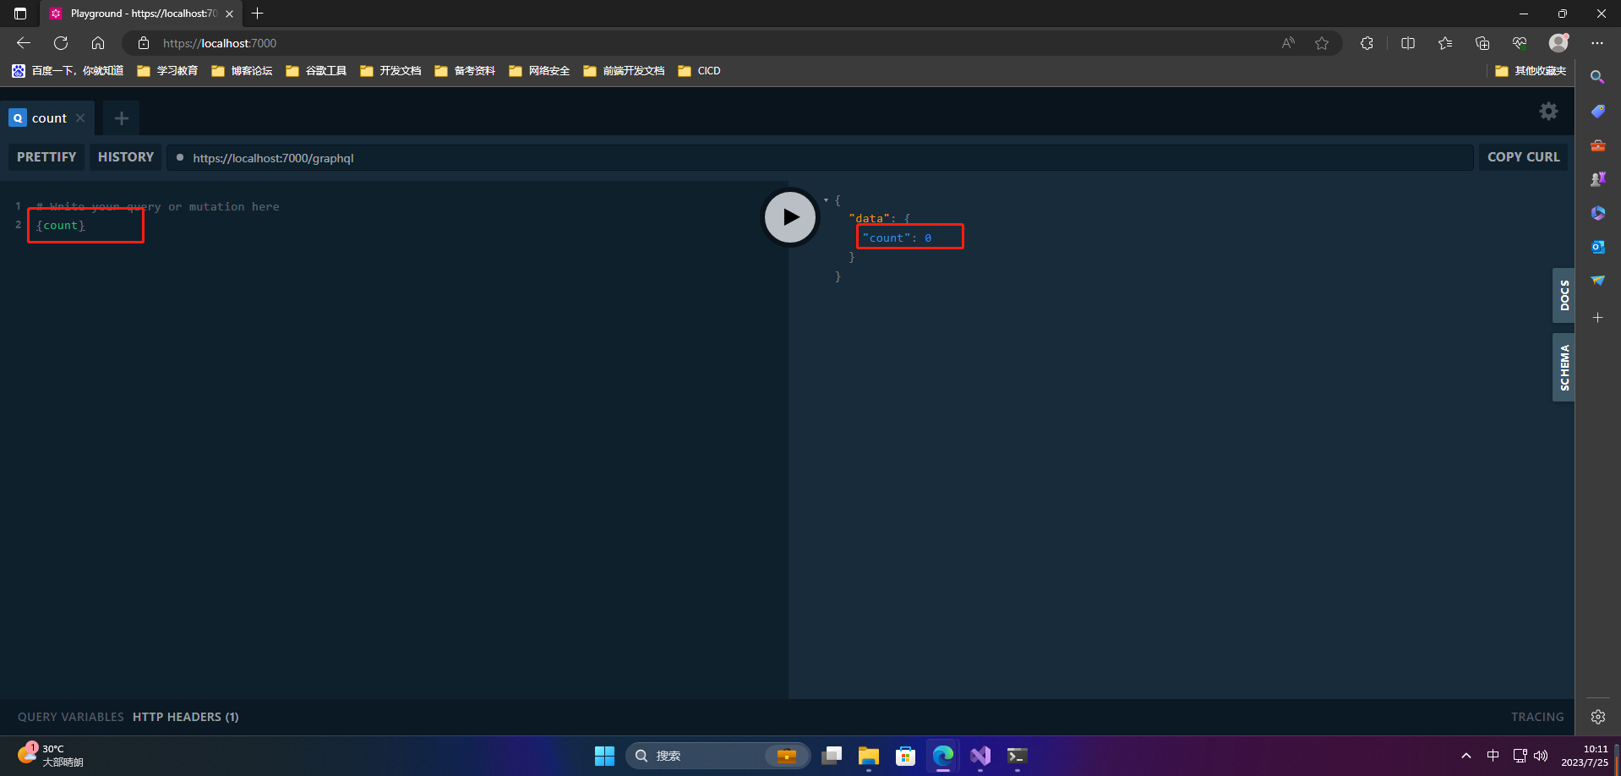Open the Drop paper plane sidebar icon

tap(1597, 280)
